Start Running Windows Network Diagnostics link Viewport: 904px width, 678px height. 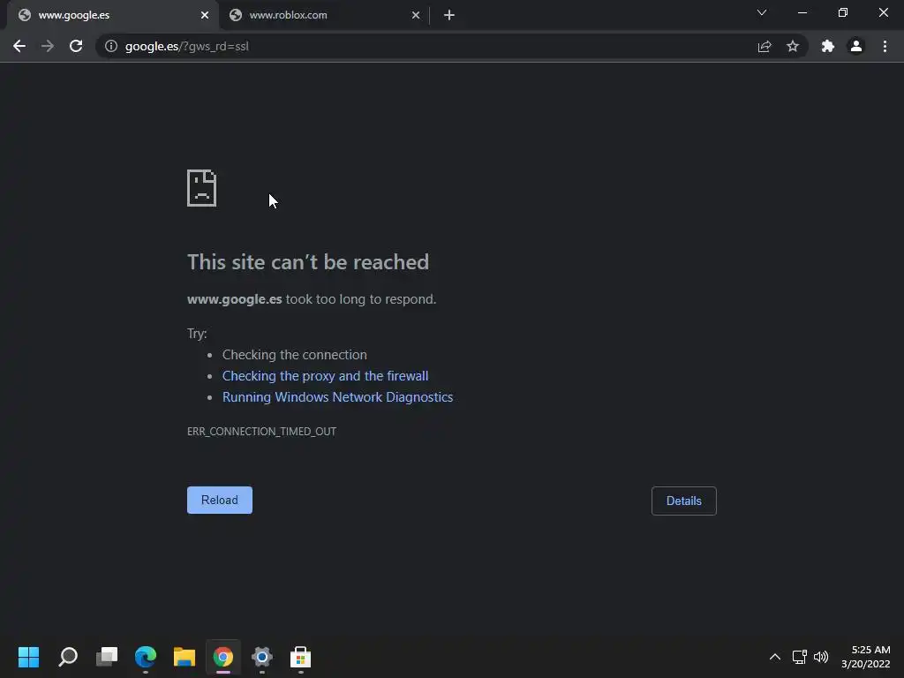(x=337, y=397)
